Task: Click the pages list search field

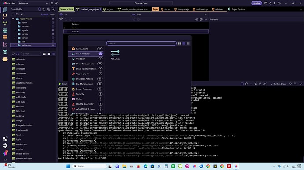Action: pos(31,54)
